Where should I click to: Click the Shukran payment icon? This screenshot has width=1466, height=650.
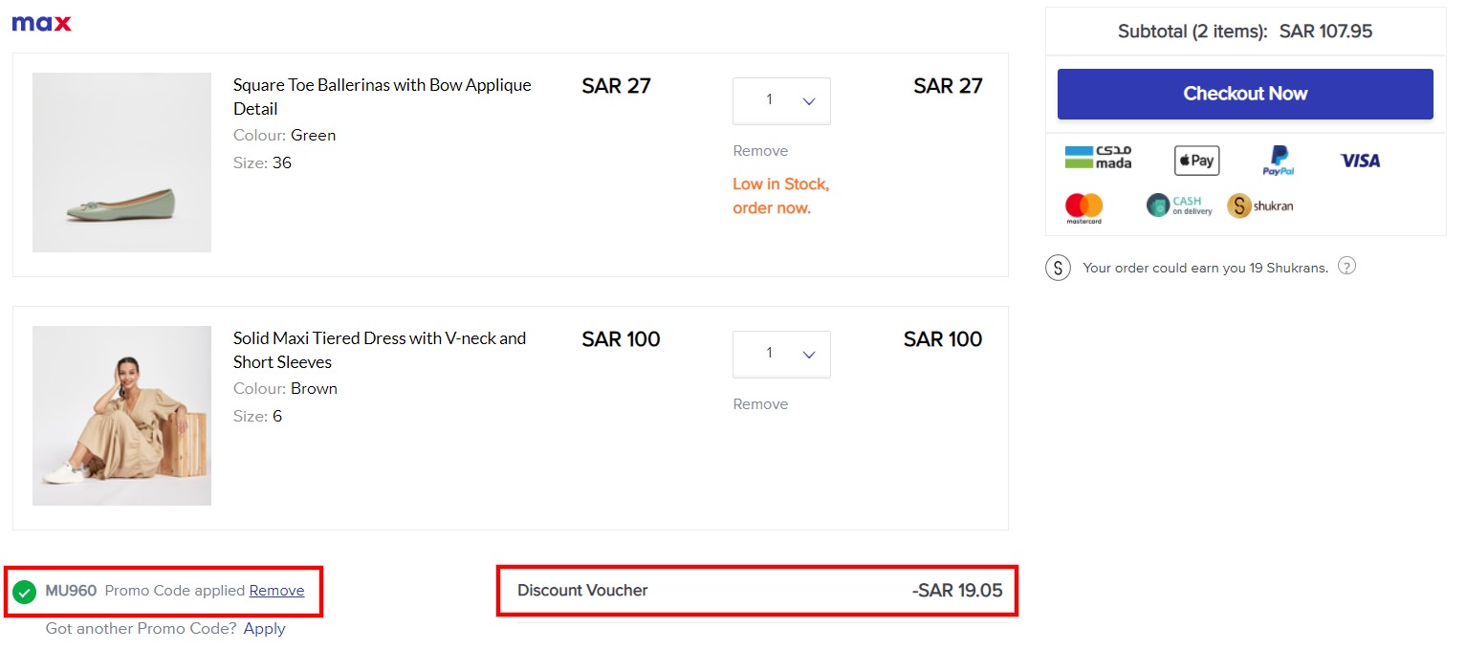(1259, 205)
